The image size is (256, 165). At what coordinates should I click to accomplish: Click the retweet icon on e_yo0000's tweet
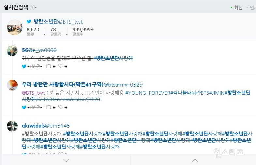(x=49, y=66)
